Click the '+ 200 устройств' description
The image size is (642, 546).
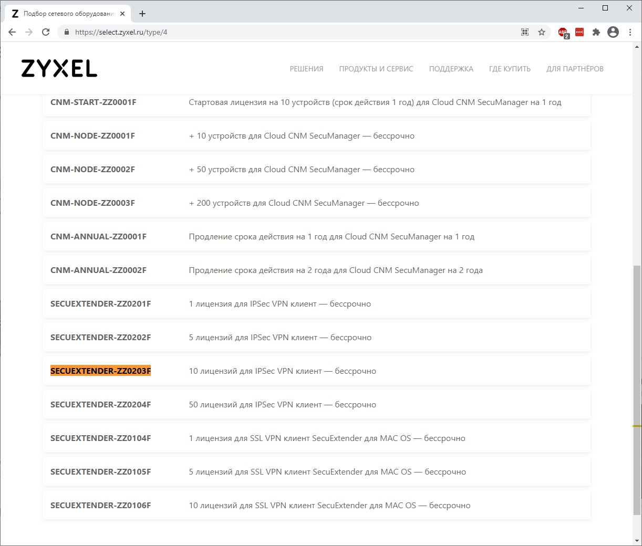click(x=304, y=203)
